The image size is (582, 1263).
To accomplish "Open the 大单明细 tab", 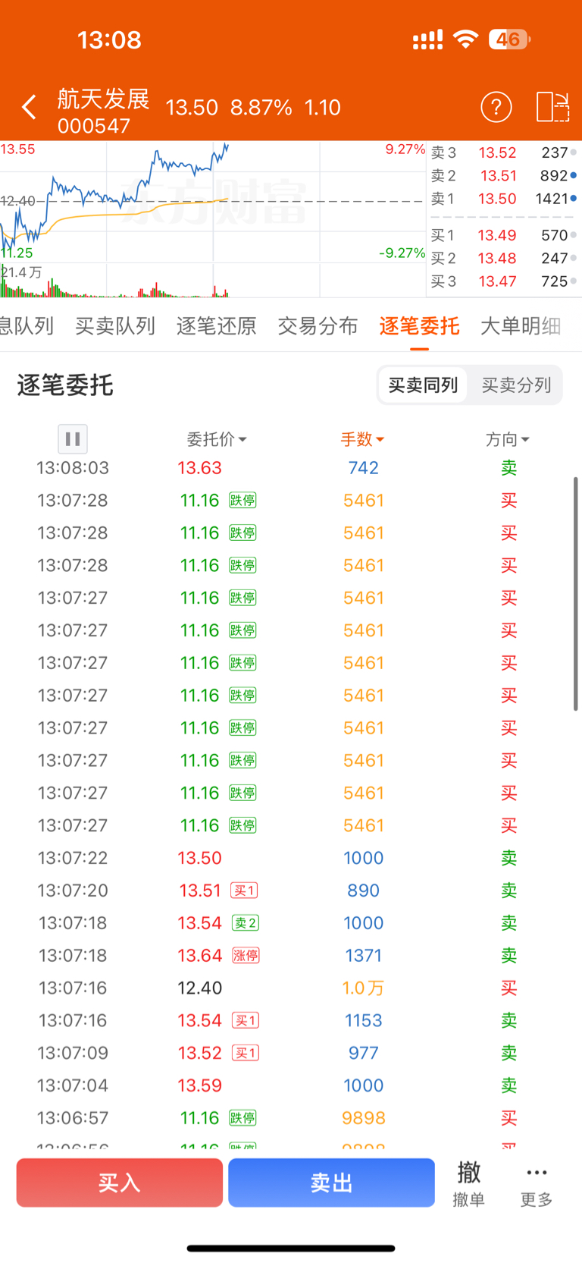I will (521, 326).
